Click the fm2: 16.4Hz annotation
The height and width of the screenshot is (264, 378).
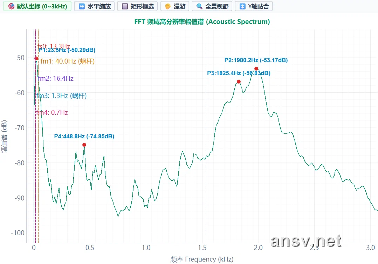click(x=56, y=79)
